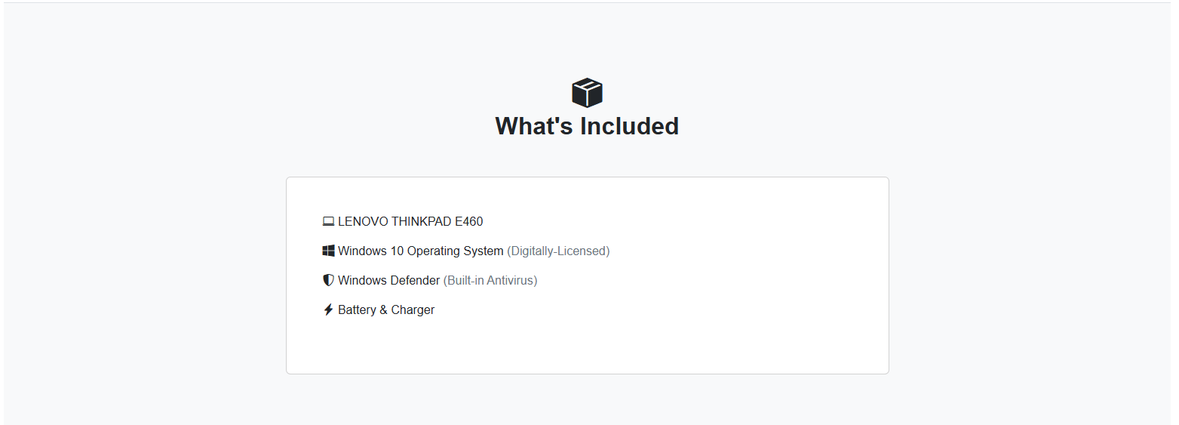Click "Windows 10 Operating System" text
This screenshot has width=1179, height=425.
click(420, 251)
